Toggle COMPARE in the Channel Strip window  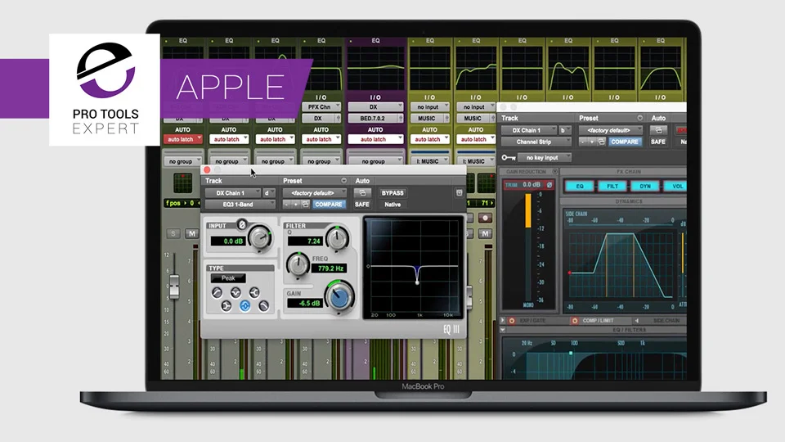[624, 142]
